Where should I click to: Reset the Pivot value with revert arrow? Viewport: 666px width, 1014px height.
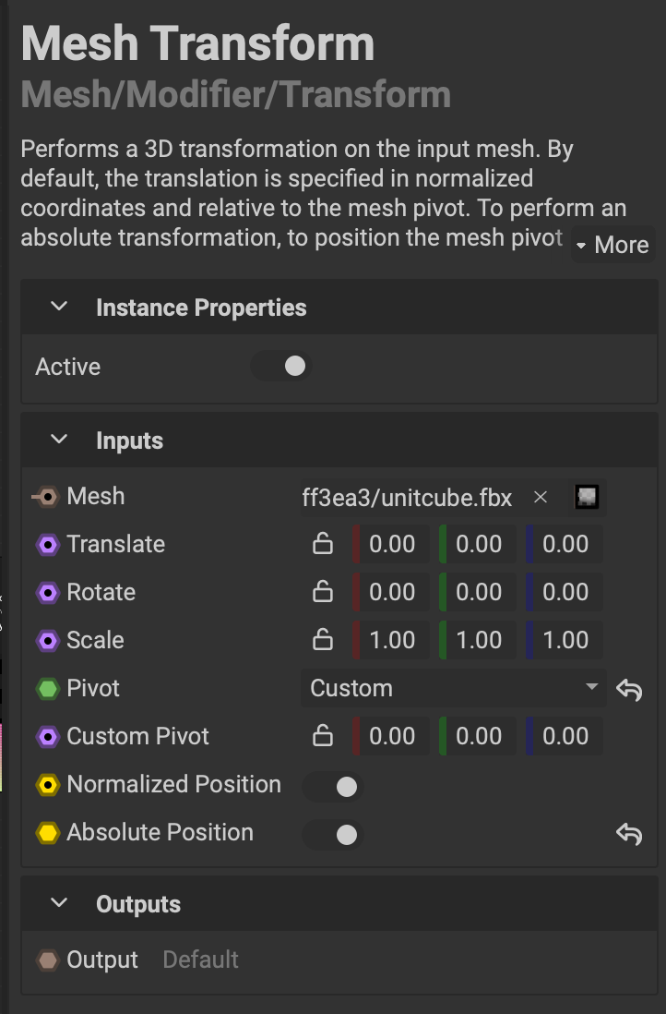(629, 689)
